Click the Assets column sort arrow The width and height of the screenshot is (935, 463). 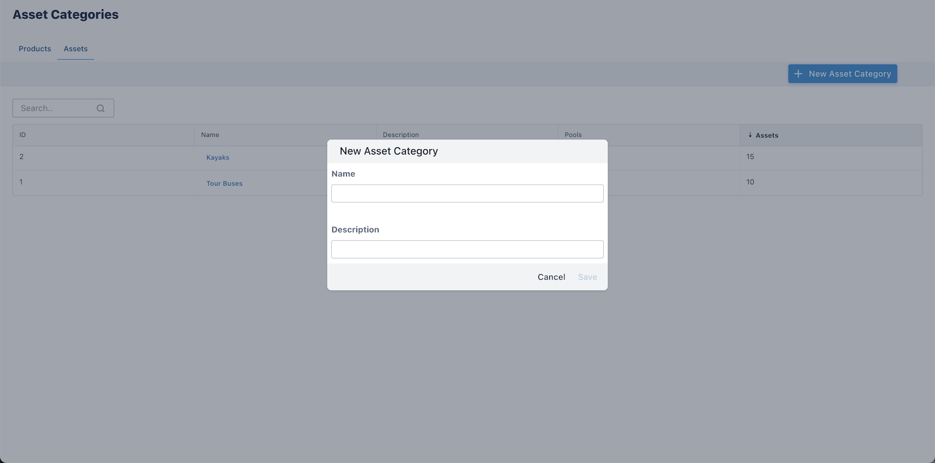pyautogui.click(x=750, y=135)
